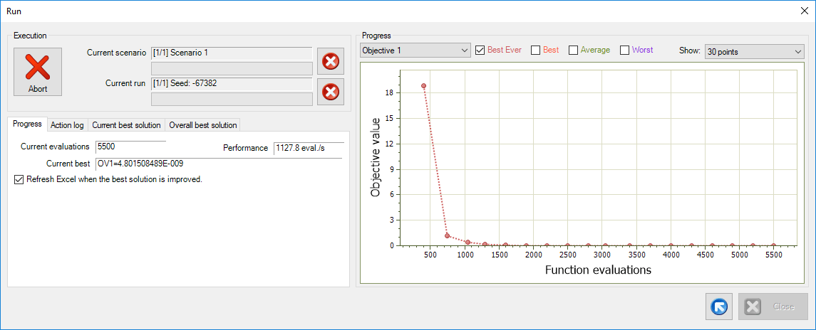Click the first data point on chart
This screenshot has width=816, height=330.
coord(423,86)
